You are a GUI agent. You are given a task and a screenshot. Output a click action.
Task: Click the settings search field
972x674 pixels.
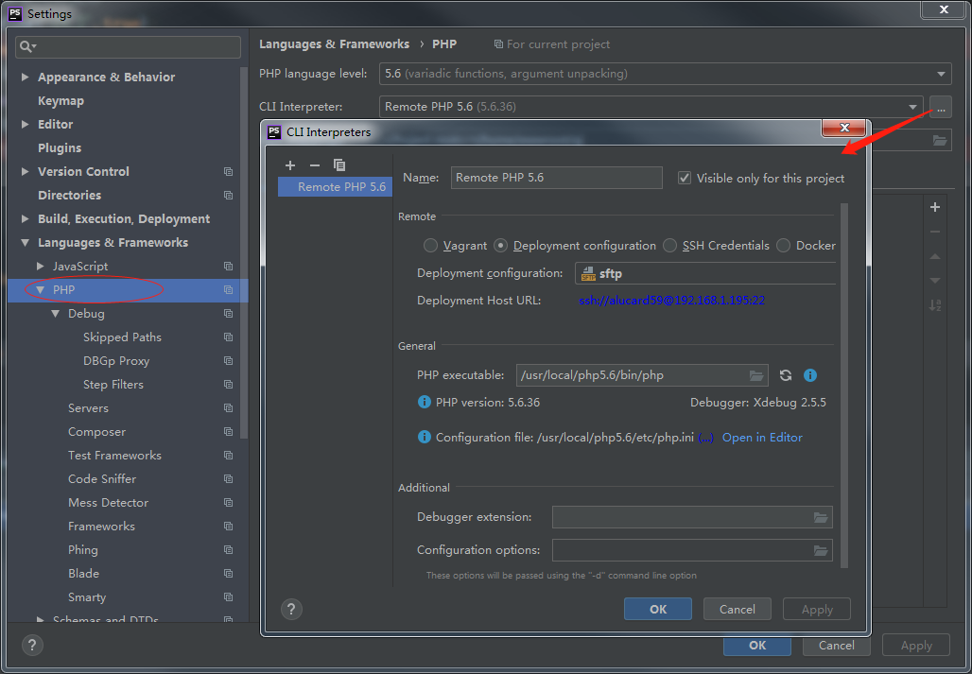(129, 47)
